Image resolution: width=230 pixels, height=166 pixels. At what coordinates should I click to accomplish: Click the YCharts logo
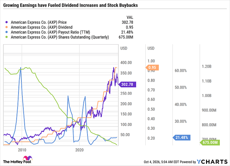click(212, 162)
